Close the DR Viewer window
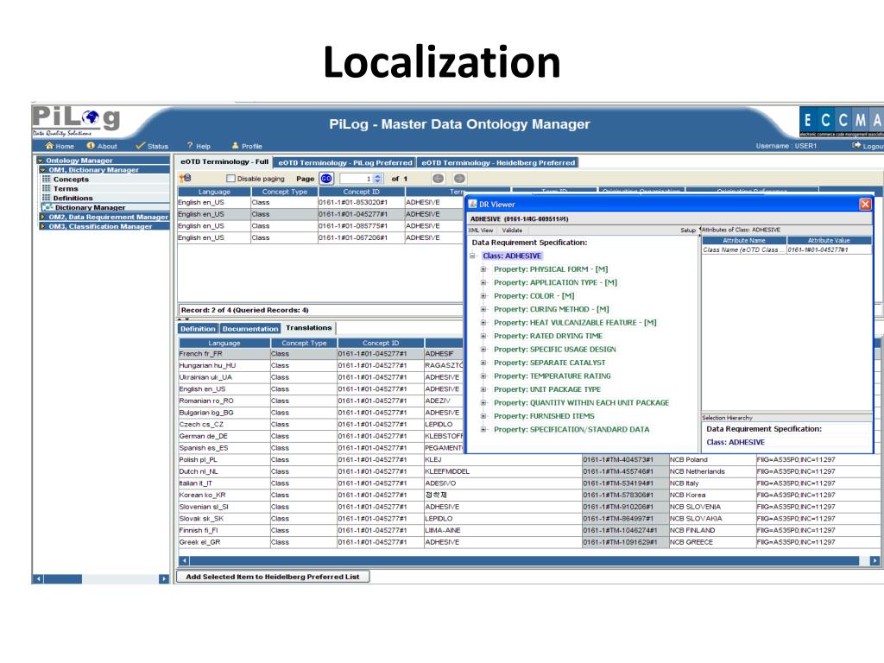 point(865,204)
